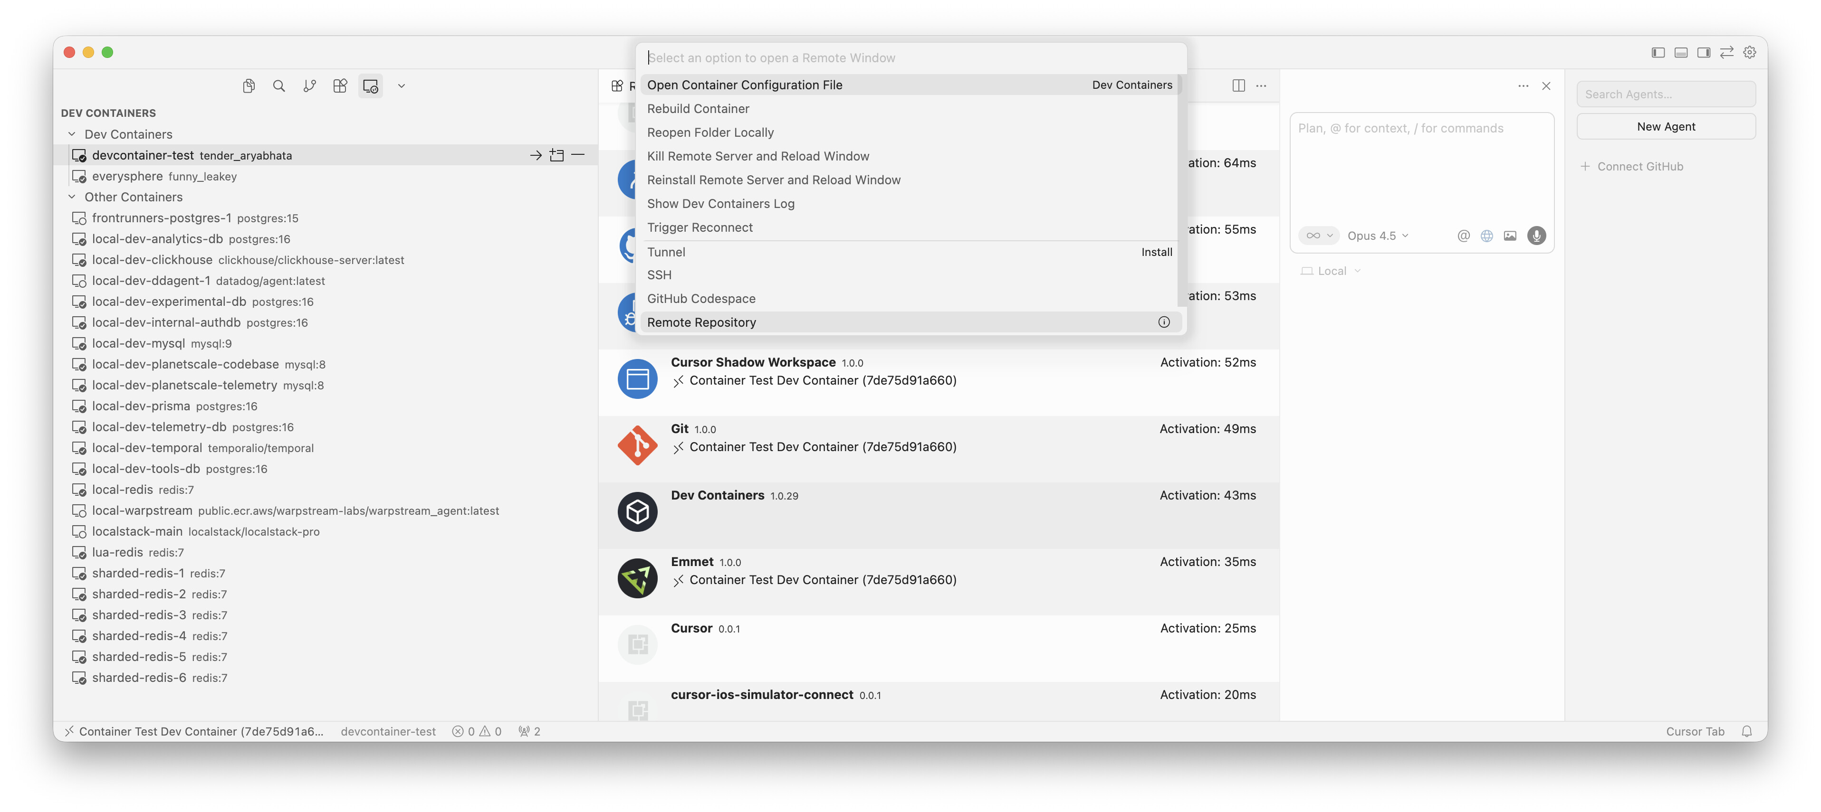Click devcontainer-test in the status bar
The image size is (1821, 812).
click(x=388, y=731)
